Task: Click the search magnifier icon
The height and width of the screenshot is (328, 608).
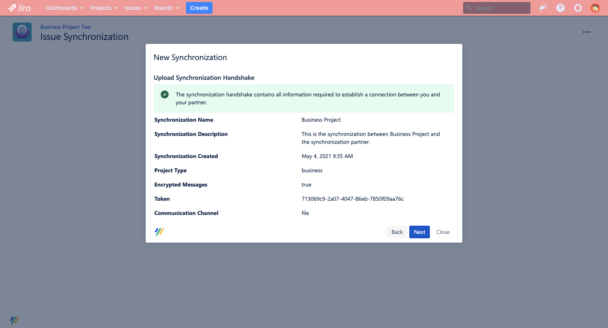Action: [469, 8]
